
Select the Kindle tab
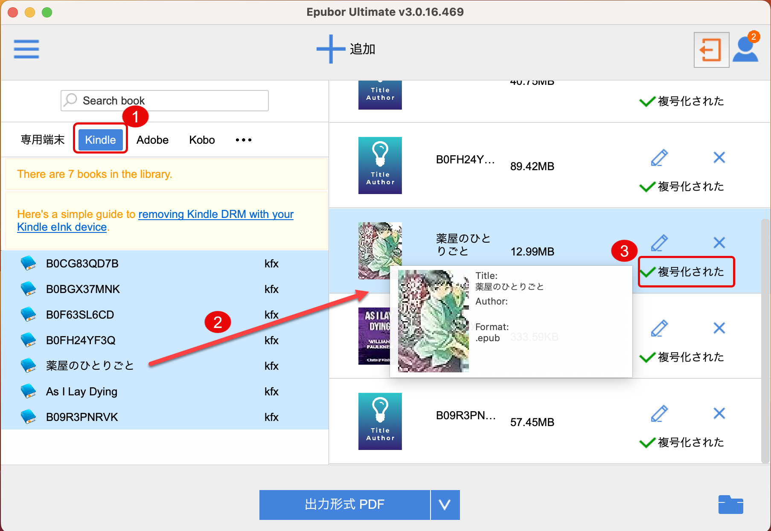click(x=100, y=140)
